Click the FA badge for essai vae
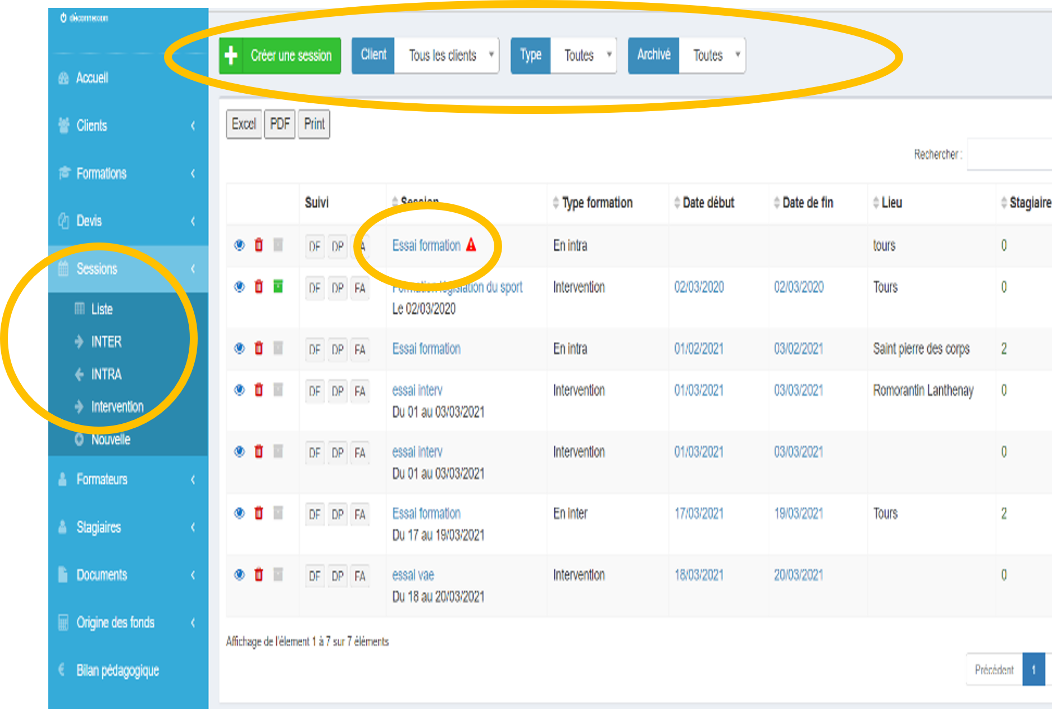Screen dimensions: 1052x709 (x=360, y=576)
